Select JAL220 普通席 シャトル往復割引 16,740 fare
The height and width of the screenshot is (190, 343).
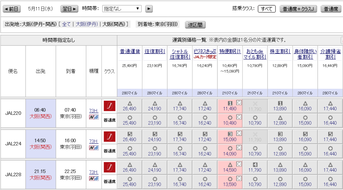tap(180, 120)
